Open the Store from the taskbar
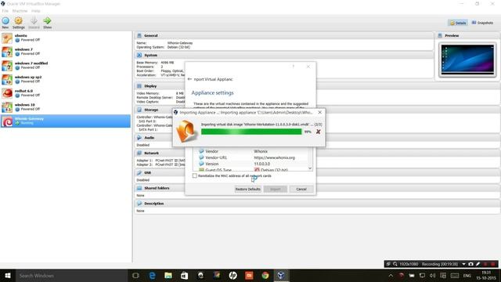This screenshot has height=282, width=501. tap(185, 275)
